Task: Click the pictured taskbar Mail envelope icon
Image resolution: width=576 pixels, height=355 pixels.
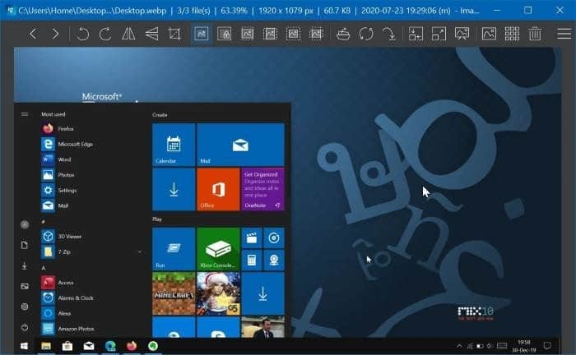Action: pyautogui.click(x=89, y=346)
